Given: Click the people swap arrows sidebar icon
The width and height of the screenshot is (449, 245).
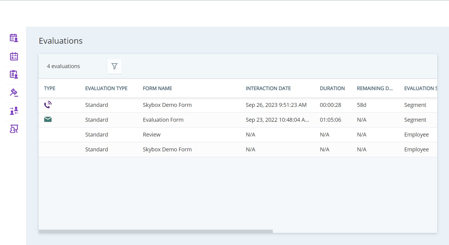Looking at the screenshot, I should 14,111.
